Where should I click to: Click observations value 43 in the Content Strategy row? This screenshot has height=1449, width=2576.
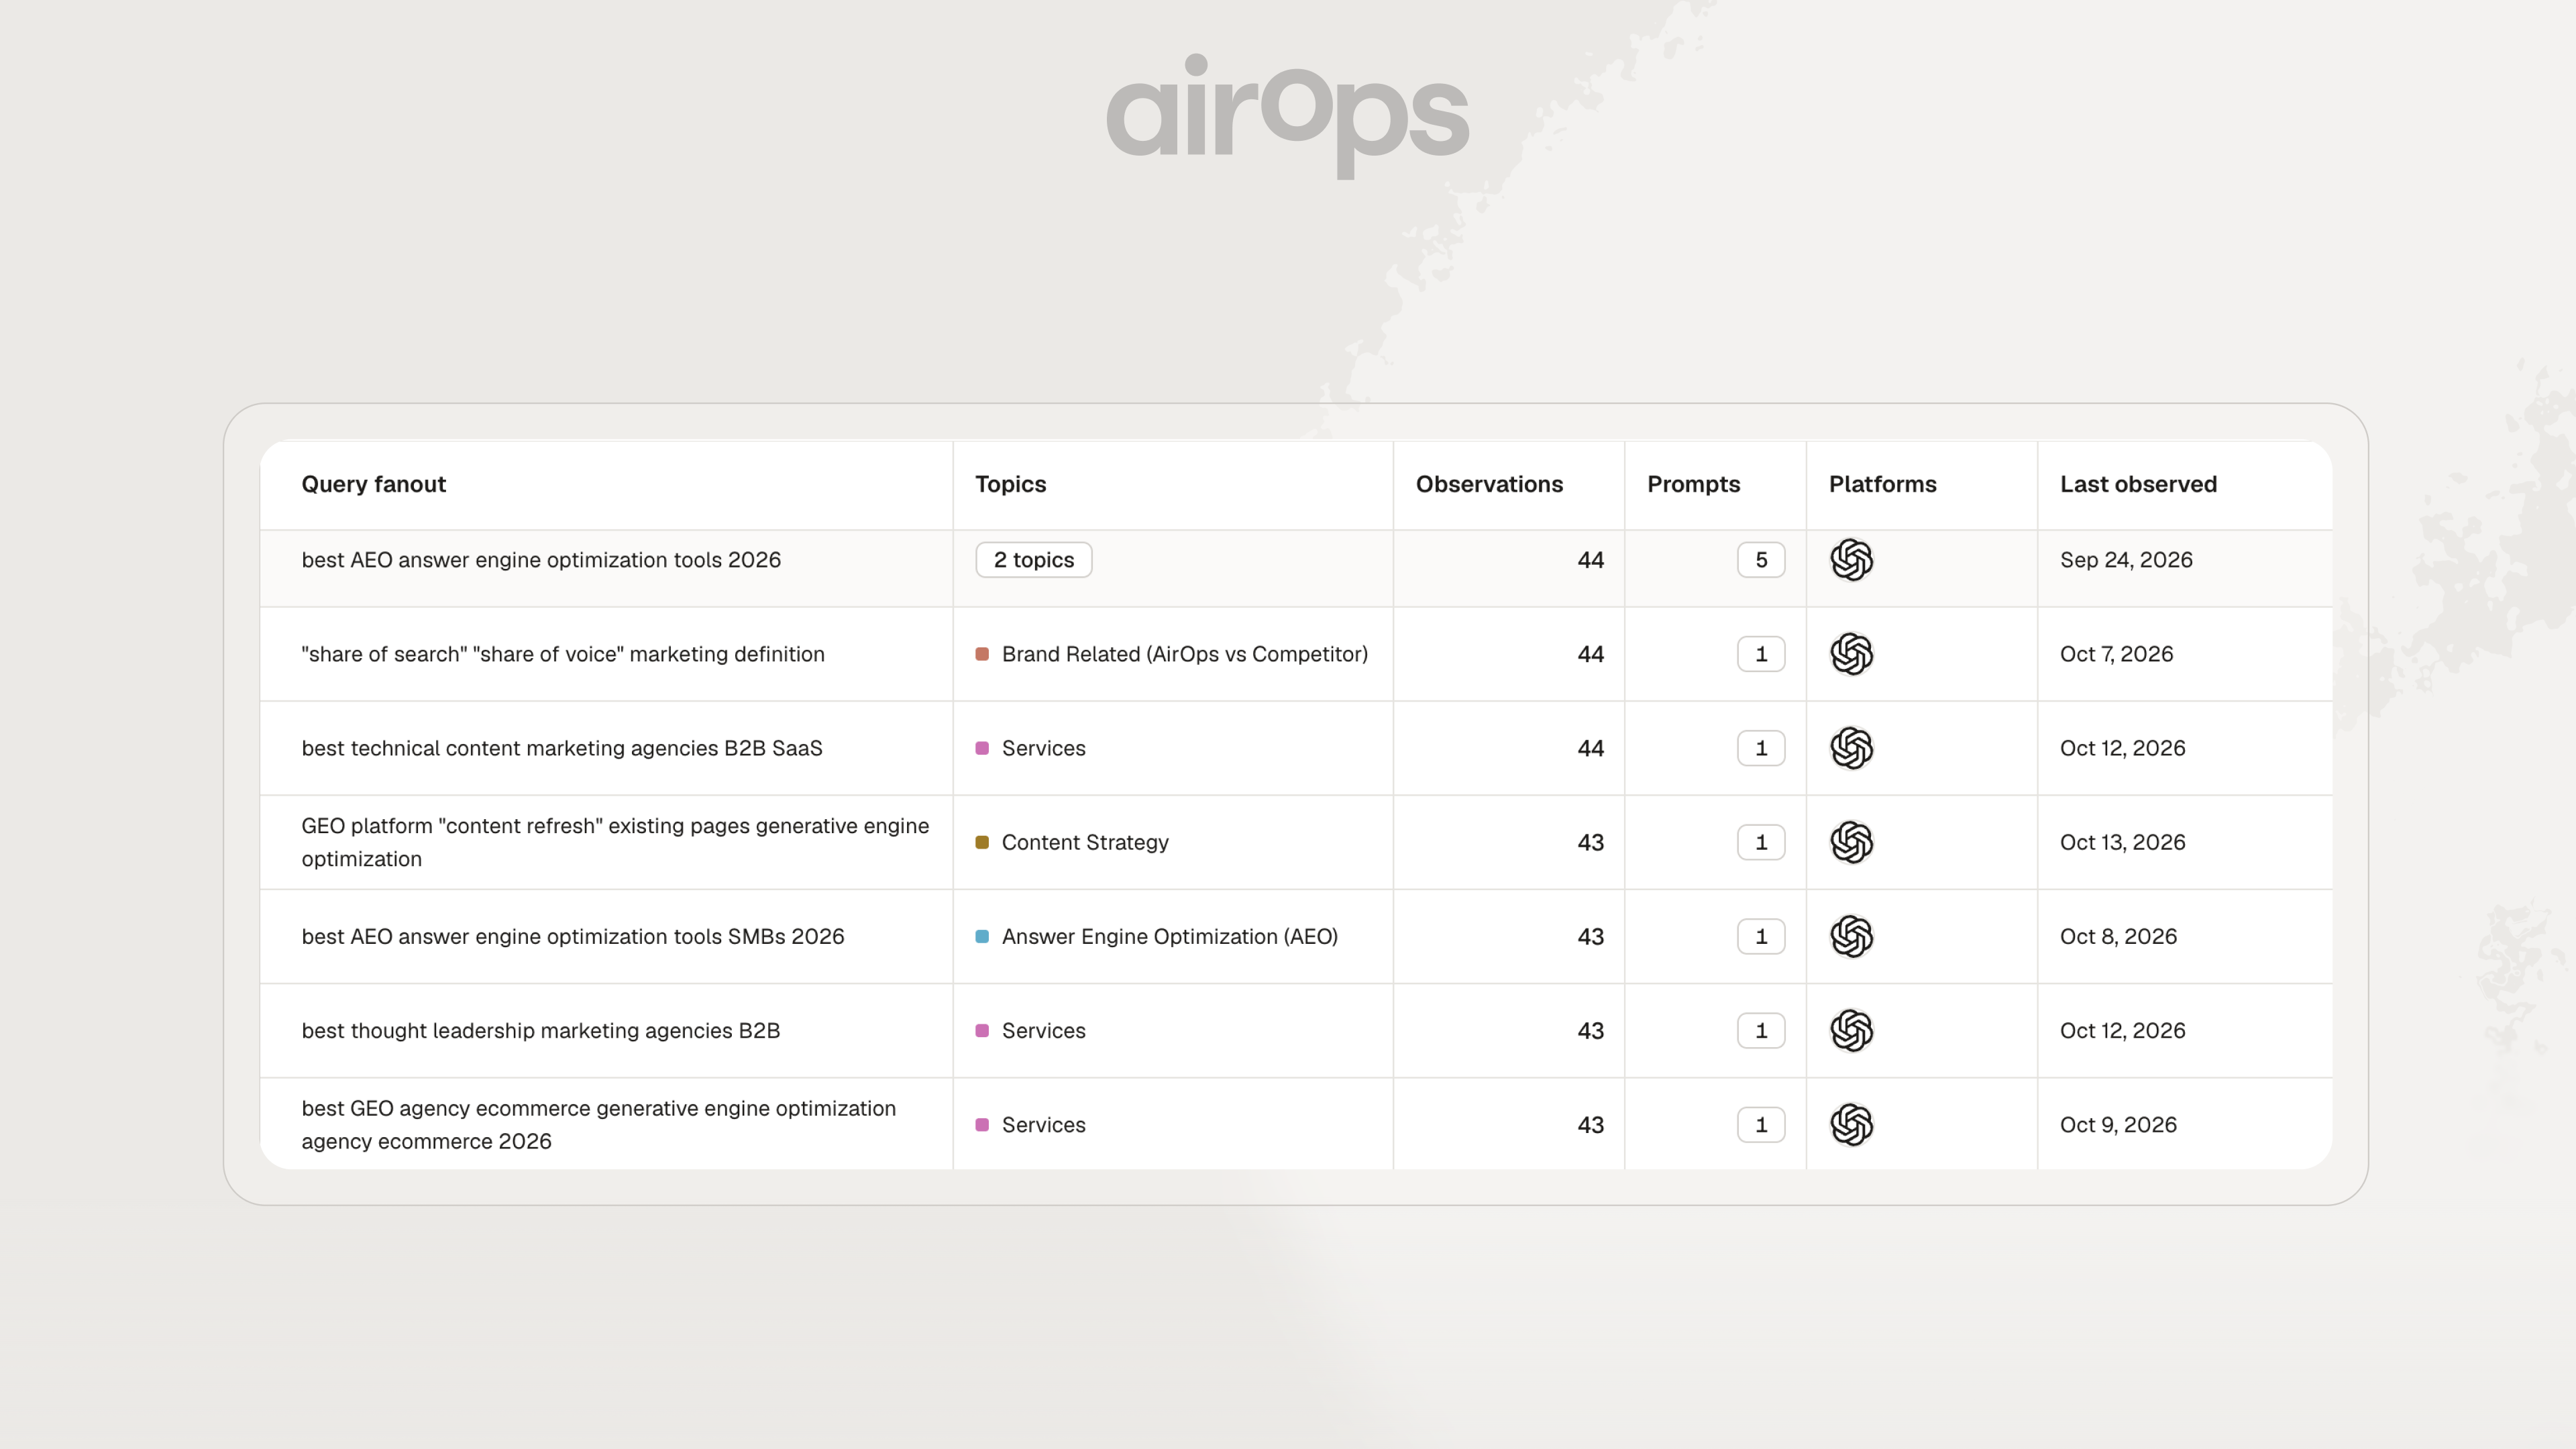[1590, 842]
